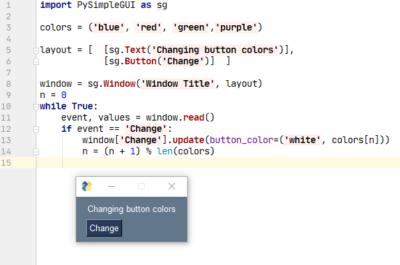Collapse the if event block fold on line 12

click(x=36, y=129)
